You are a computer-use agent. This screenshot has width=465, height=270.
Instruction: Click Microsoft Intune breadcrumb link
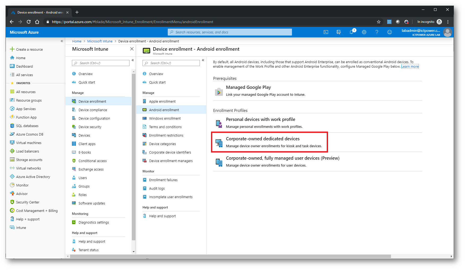tap(100, 41)
